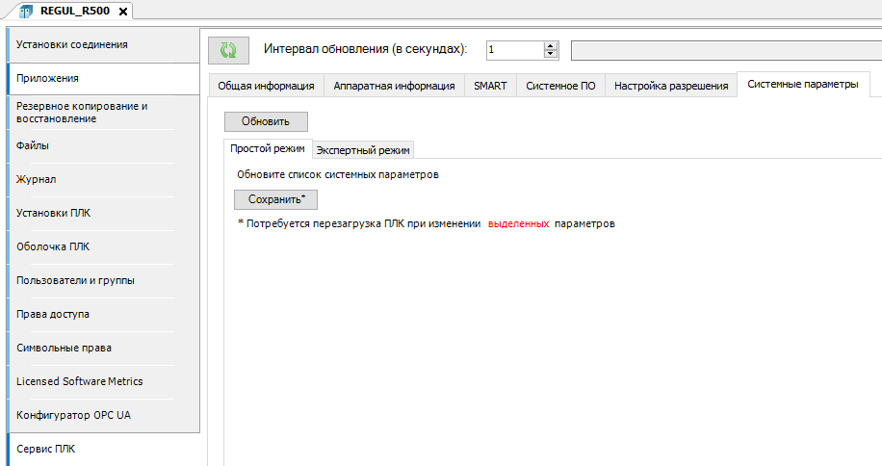Select the SMART tab
Viewport: 882px width, 466px height.
(x=490, y=86)
